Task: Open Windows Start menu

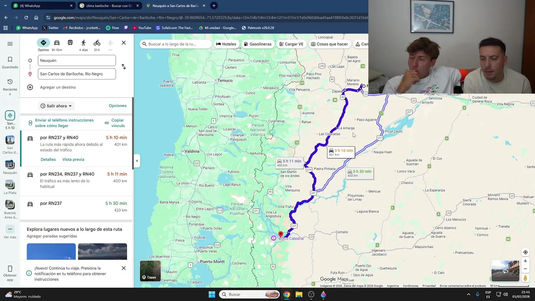Action: click(x=212, y=294)
